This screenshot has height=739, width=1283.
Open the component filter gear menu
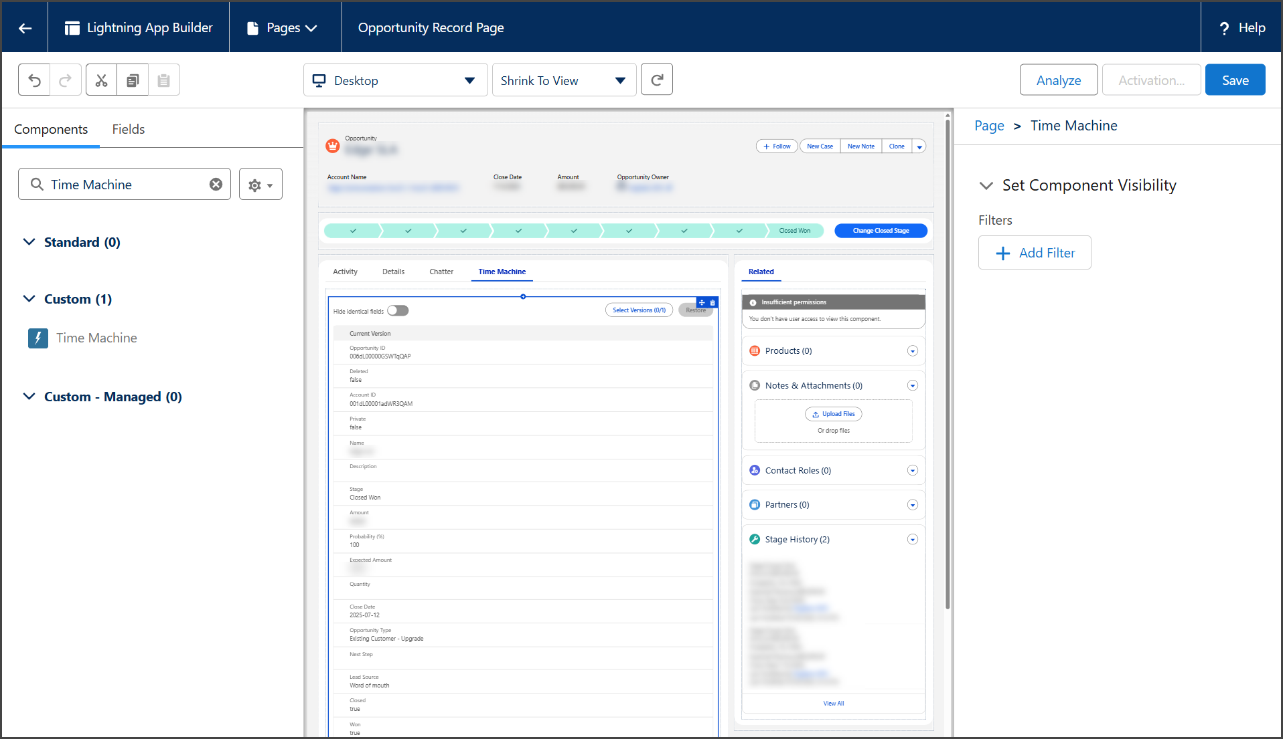[260, 185]
